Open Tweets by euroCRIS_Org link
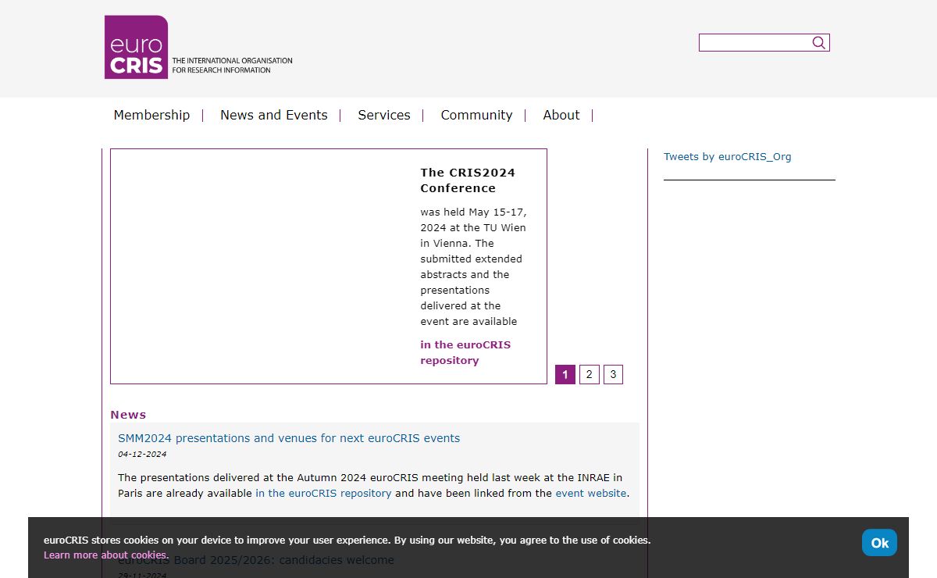Image resolution: width=937 pixels, height=578 pixels. [727, 156]
